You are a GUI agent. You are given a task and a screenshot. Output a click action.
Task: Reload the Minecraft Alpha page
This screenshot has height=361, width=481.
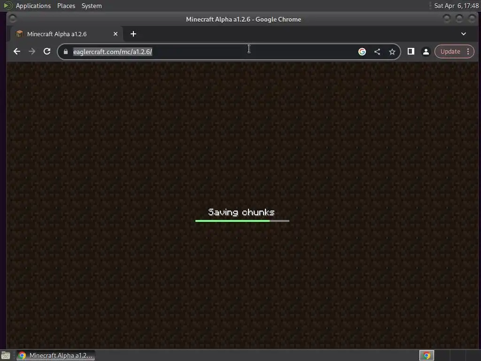[47, 52]
